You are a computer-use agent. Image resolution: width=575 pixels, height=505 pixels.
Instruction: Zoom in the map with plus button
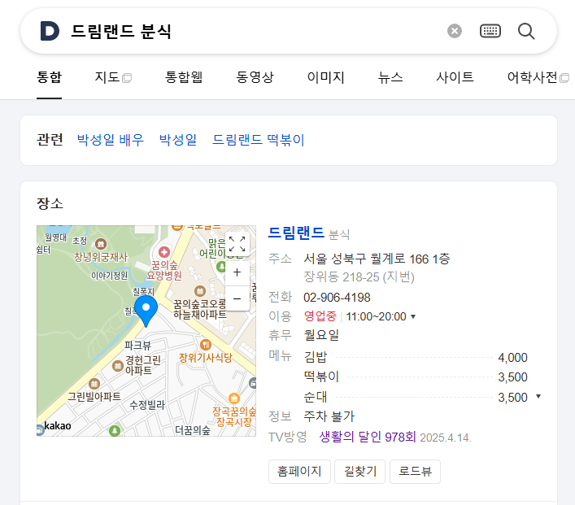pos(237,272)
